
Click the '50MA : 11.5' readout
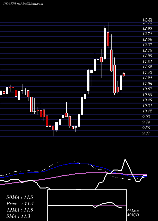pyautogui.click(x=20, y=197)
